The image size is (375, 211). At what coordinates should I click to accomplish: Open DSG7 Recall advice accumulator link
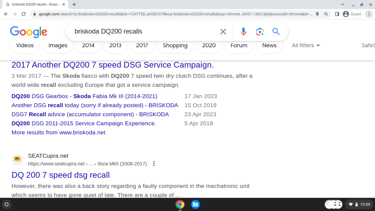90,114
